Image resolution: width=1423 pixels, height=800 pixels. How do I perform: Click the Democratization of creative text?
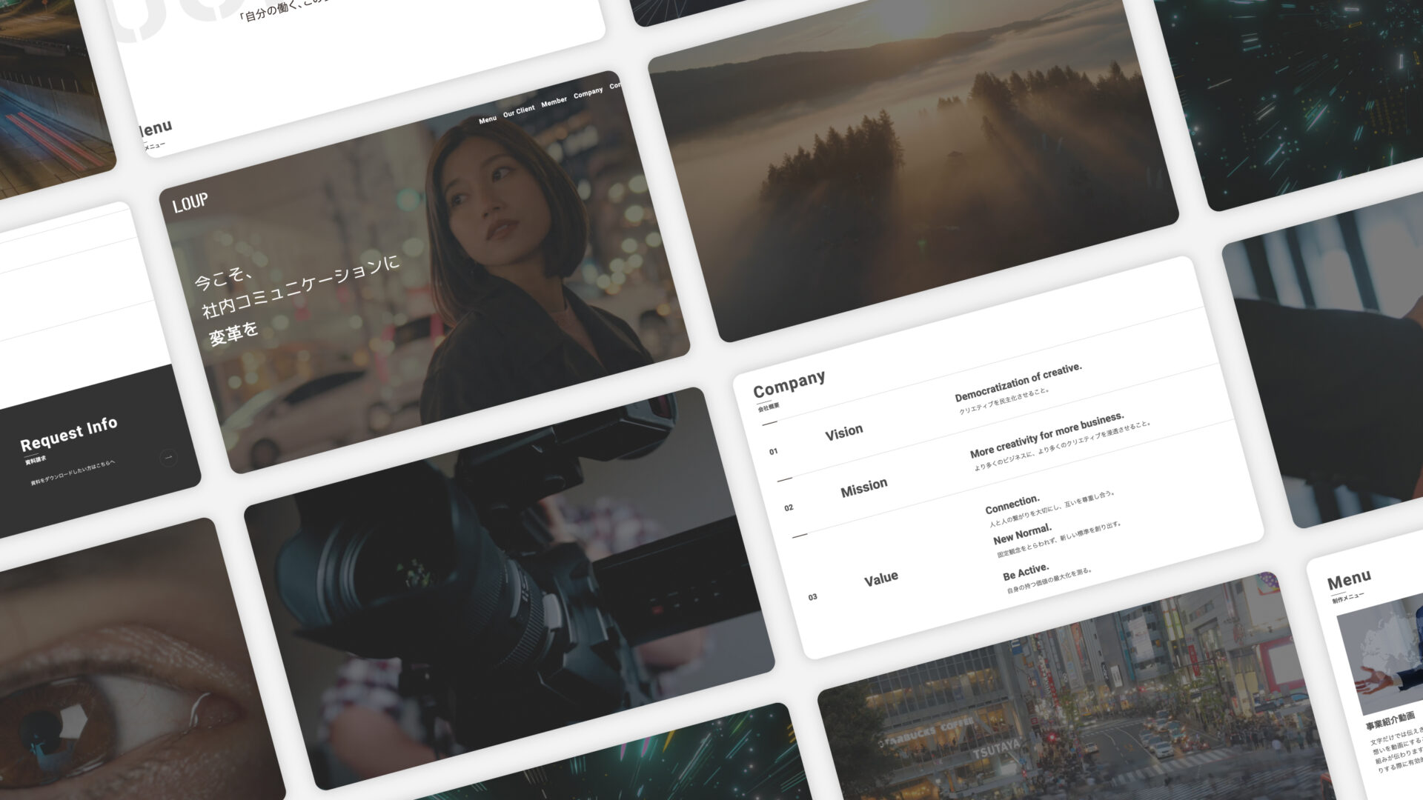(1018, 382)
